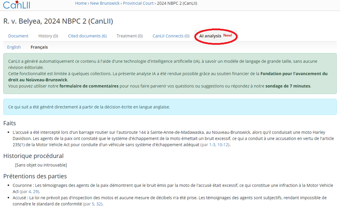This screenshot has height=208, width=340.
Task: Open the formulaire de commentaires link
Action: pos(89,86)
